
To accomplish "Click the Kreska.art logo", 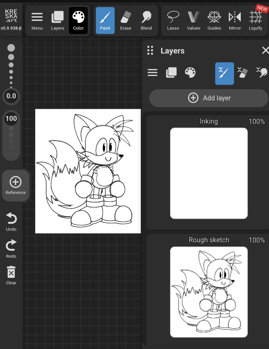I will tap(11, 15).
